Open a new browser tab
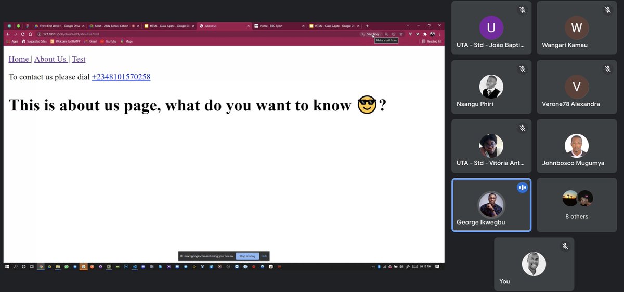The image size is (624, 292). click(x=367, y=26)
